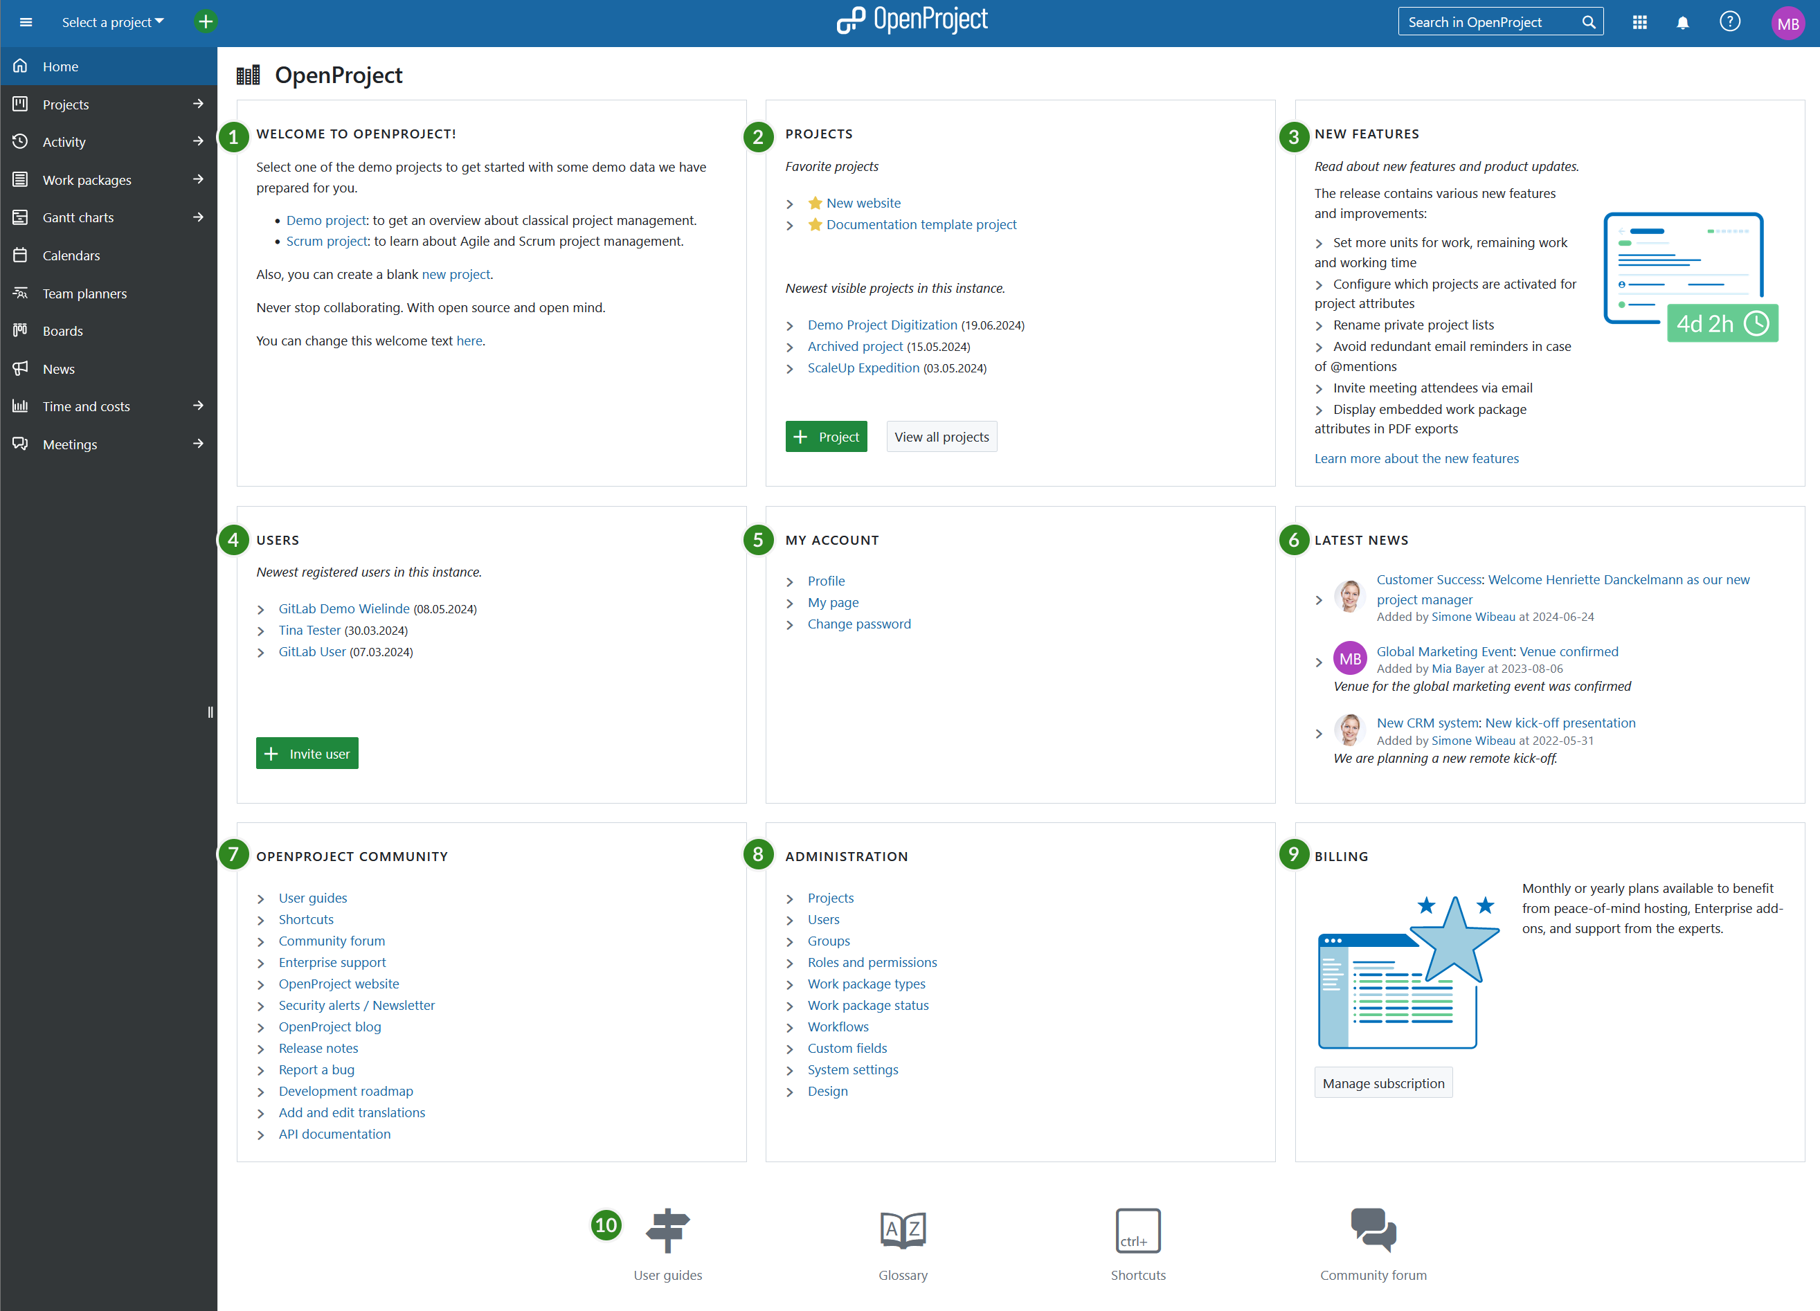Open the Community forum speech bubbles icon
Screen dimensions: 1820x1311
[x=1373, y=1230]
